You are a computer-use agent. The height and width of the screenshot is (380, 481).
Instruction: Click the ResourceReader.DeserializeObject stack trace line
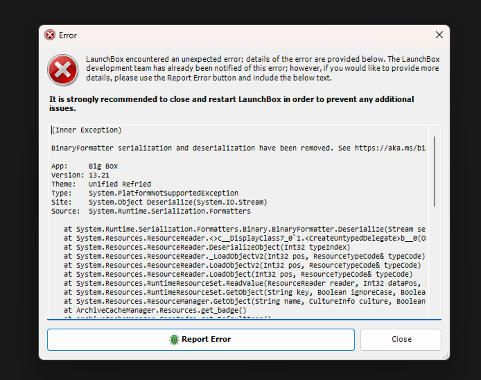click(207, 247)
